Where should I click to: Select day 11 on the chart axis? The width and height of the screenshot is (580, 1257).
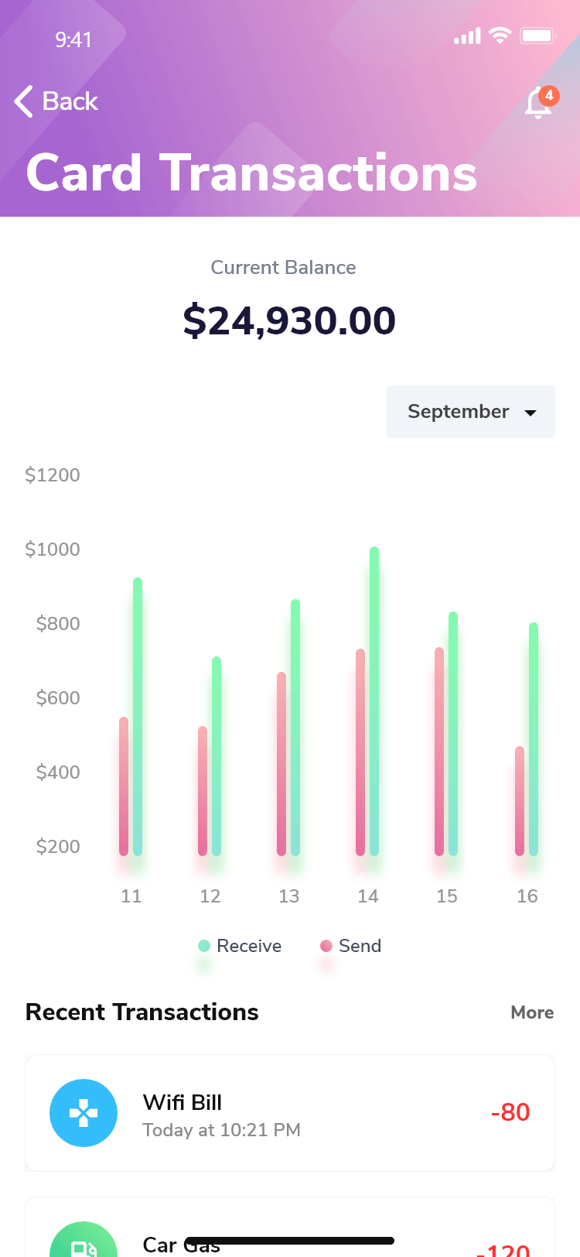coord(131,896)
